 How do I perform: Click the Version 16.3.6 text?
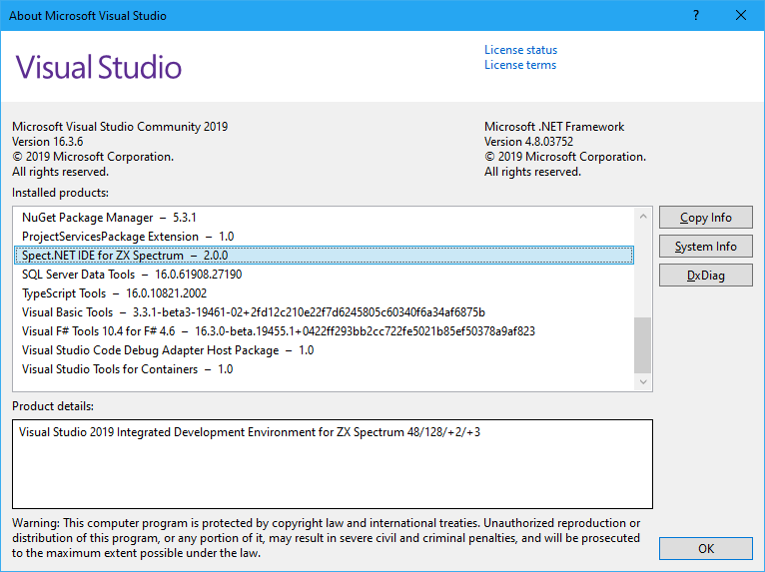pyautogui.click(x=47, y=142)
